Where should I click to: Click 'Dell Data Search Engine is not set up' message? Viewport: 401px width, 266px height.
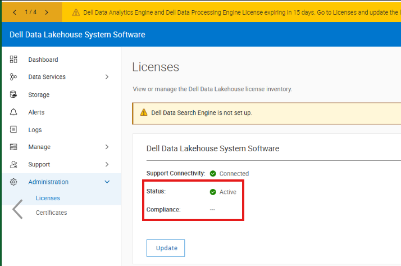202,112
